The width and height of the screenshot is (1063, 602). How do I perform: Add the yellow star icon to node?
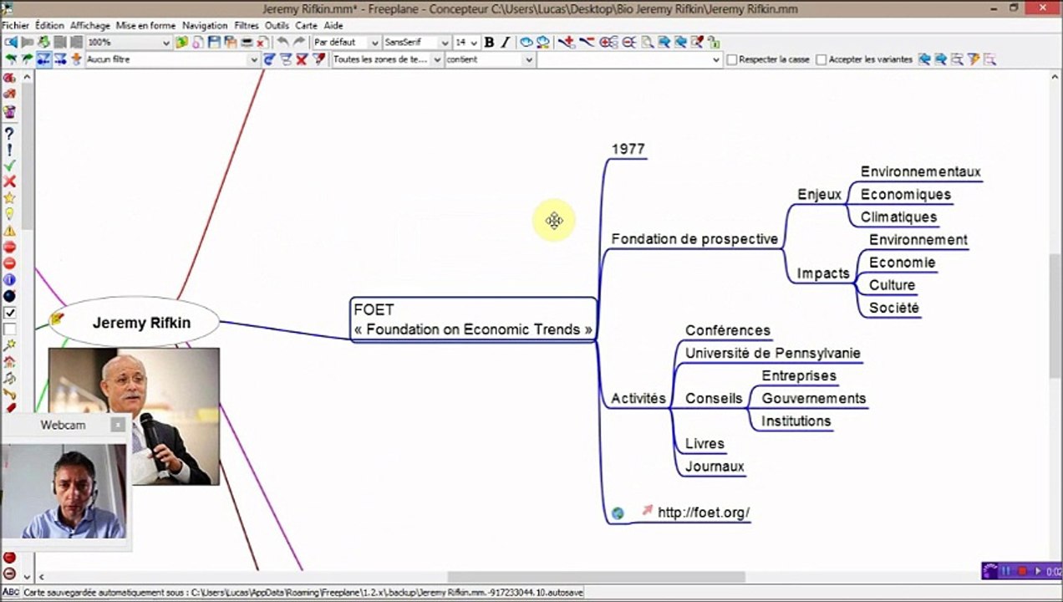tap(9, 198)
